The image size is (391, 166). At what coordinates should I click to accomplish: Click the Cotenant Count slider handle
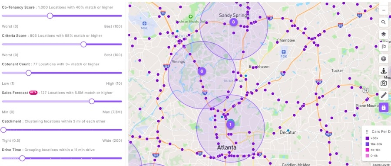(28, 73)
